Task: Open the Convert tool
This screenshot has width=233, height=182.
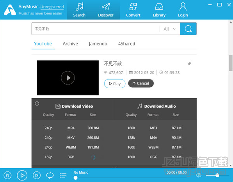Action: coord(133,10)
